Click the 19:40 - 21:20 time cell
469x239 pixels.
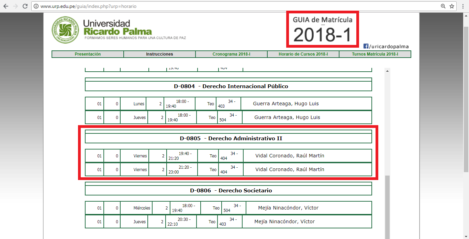tap(182, 156)
